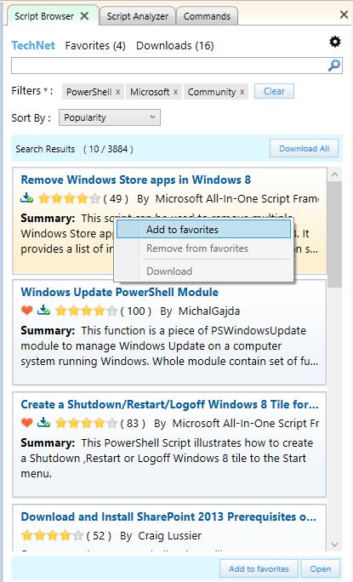Click heart icon on Create a Shutdown/Restart/Logoff tile

26,422
